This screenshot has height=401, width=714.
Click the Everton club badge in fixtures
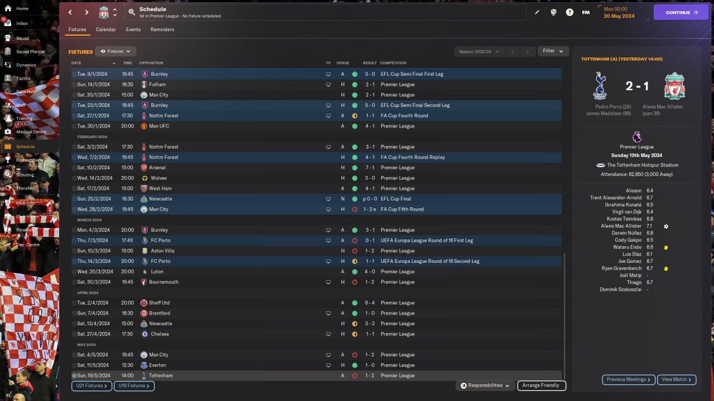144,365
